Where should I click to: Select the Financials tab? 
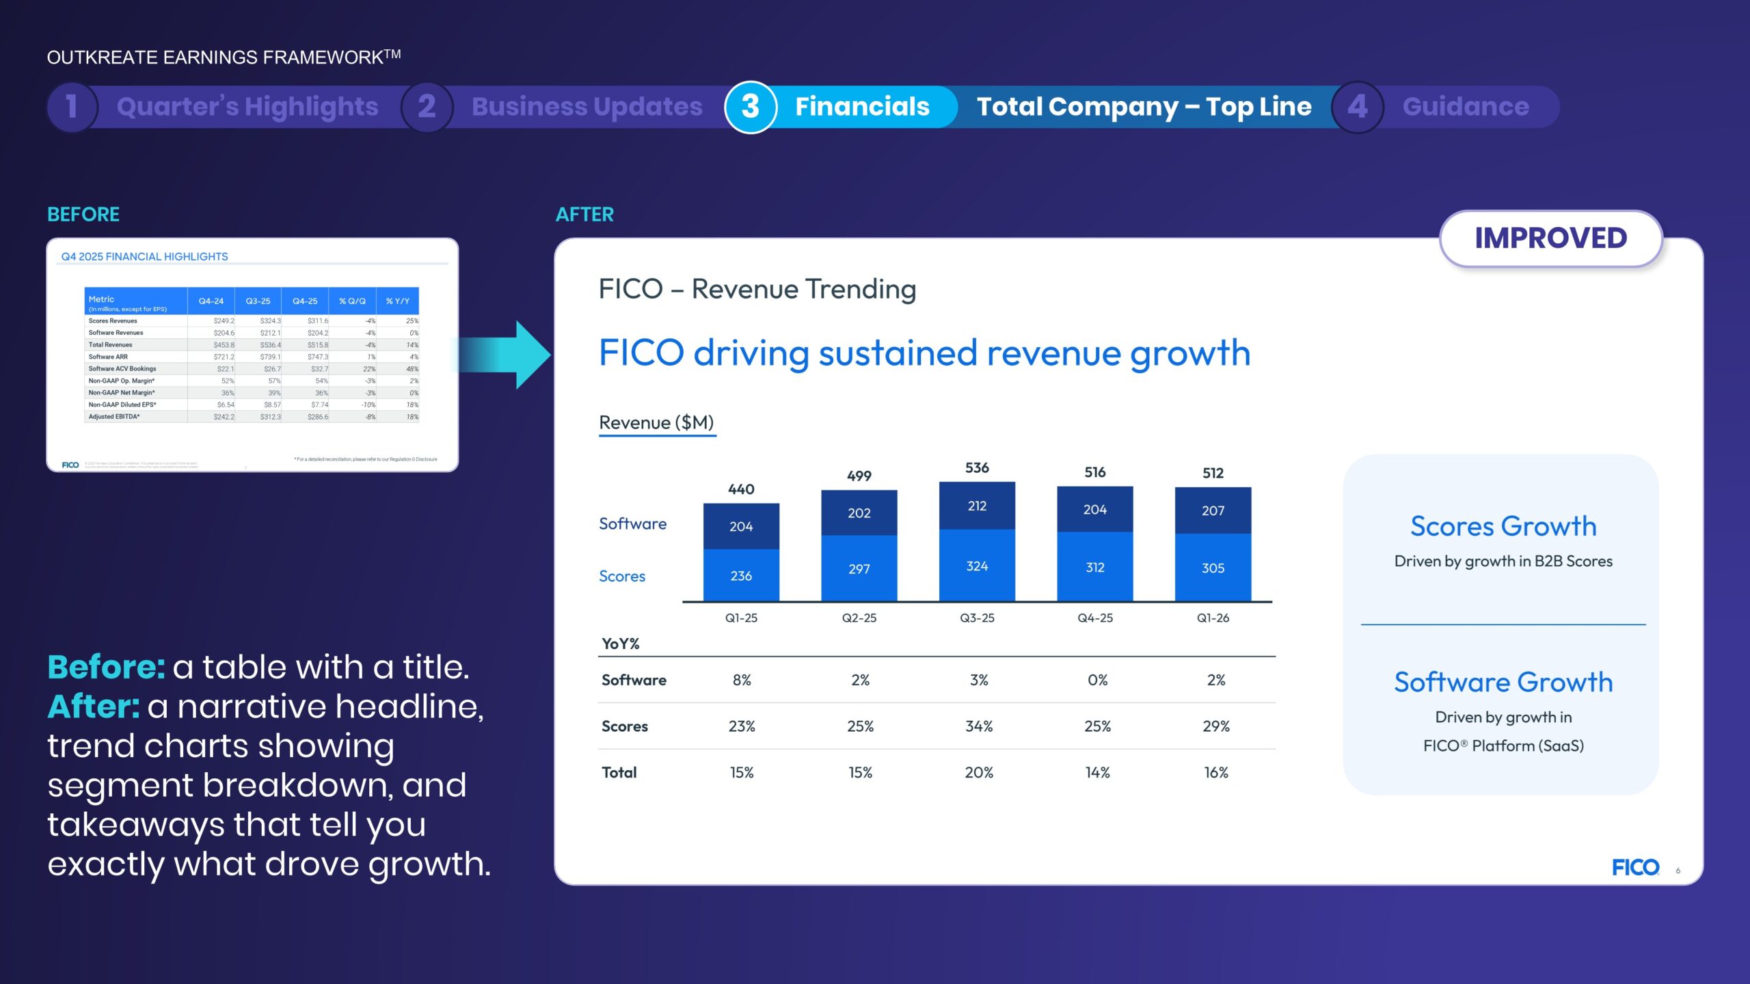[x=862, y=107]
